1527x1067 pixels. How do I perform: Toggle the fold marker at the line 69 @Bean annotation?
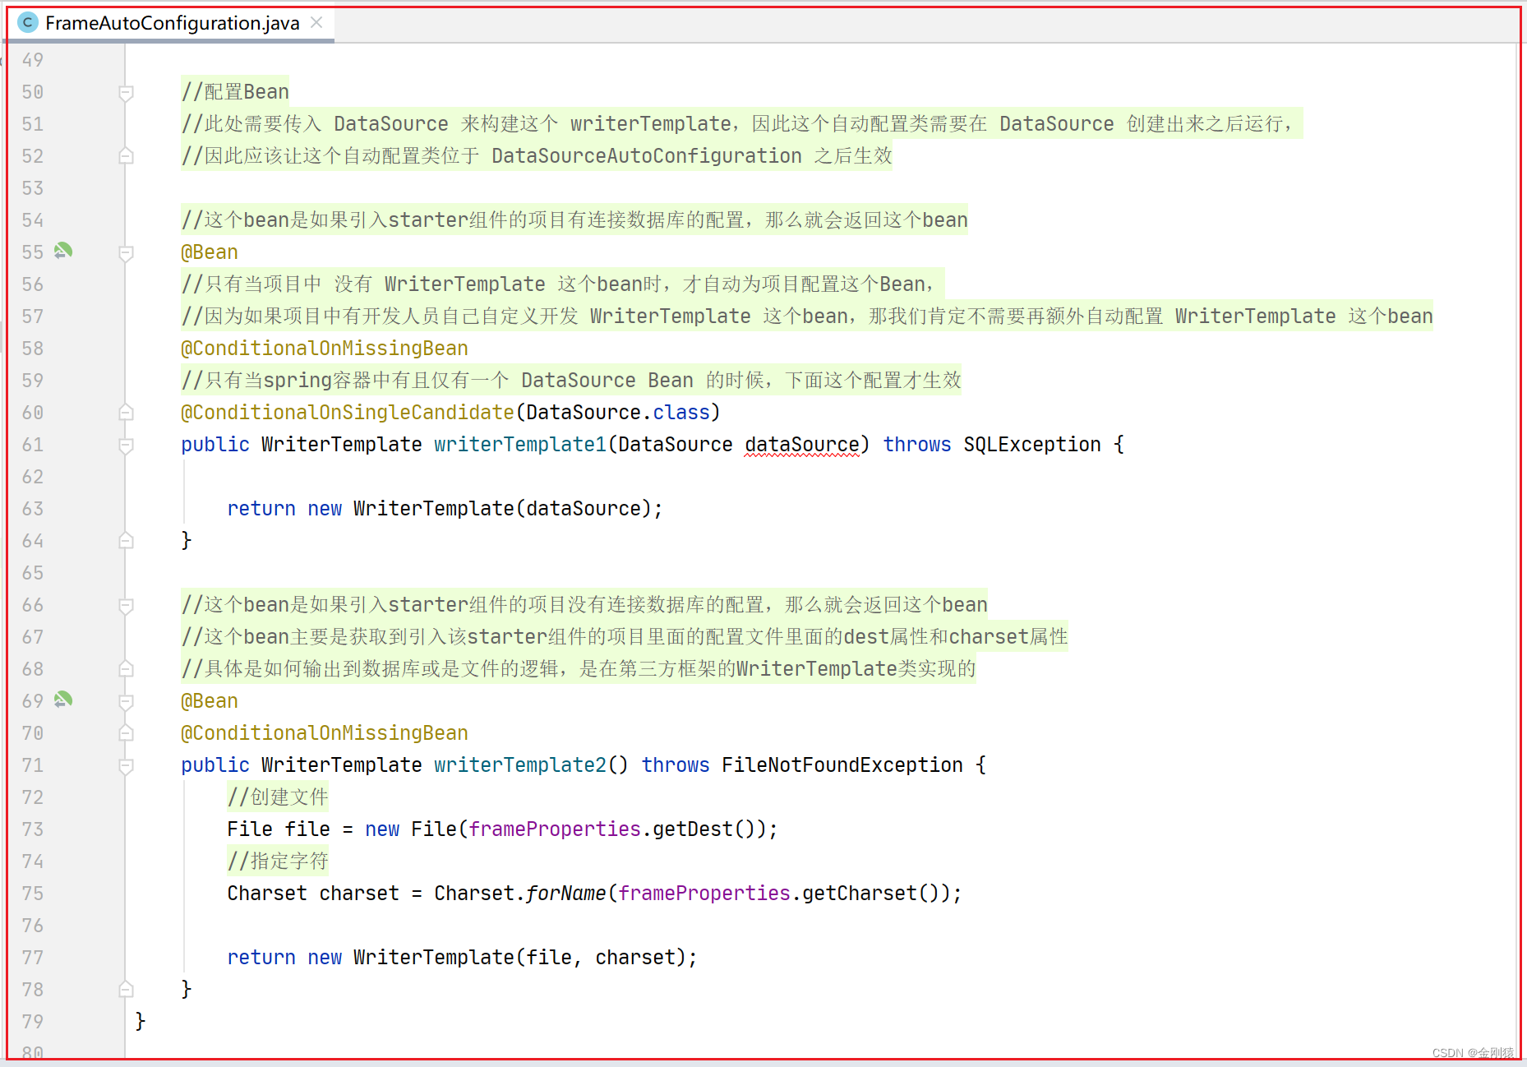point(126,701)
